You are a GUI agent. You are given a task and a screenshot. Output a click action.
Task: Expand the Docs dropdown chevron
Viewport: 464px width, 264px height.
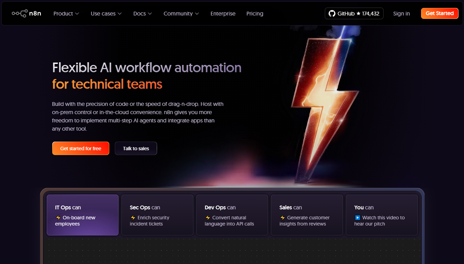point(150,14)
